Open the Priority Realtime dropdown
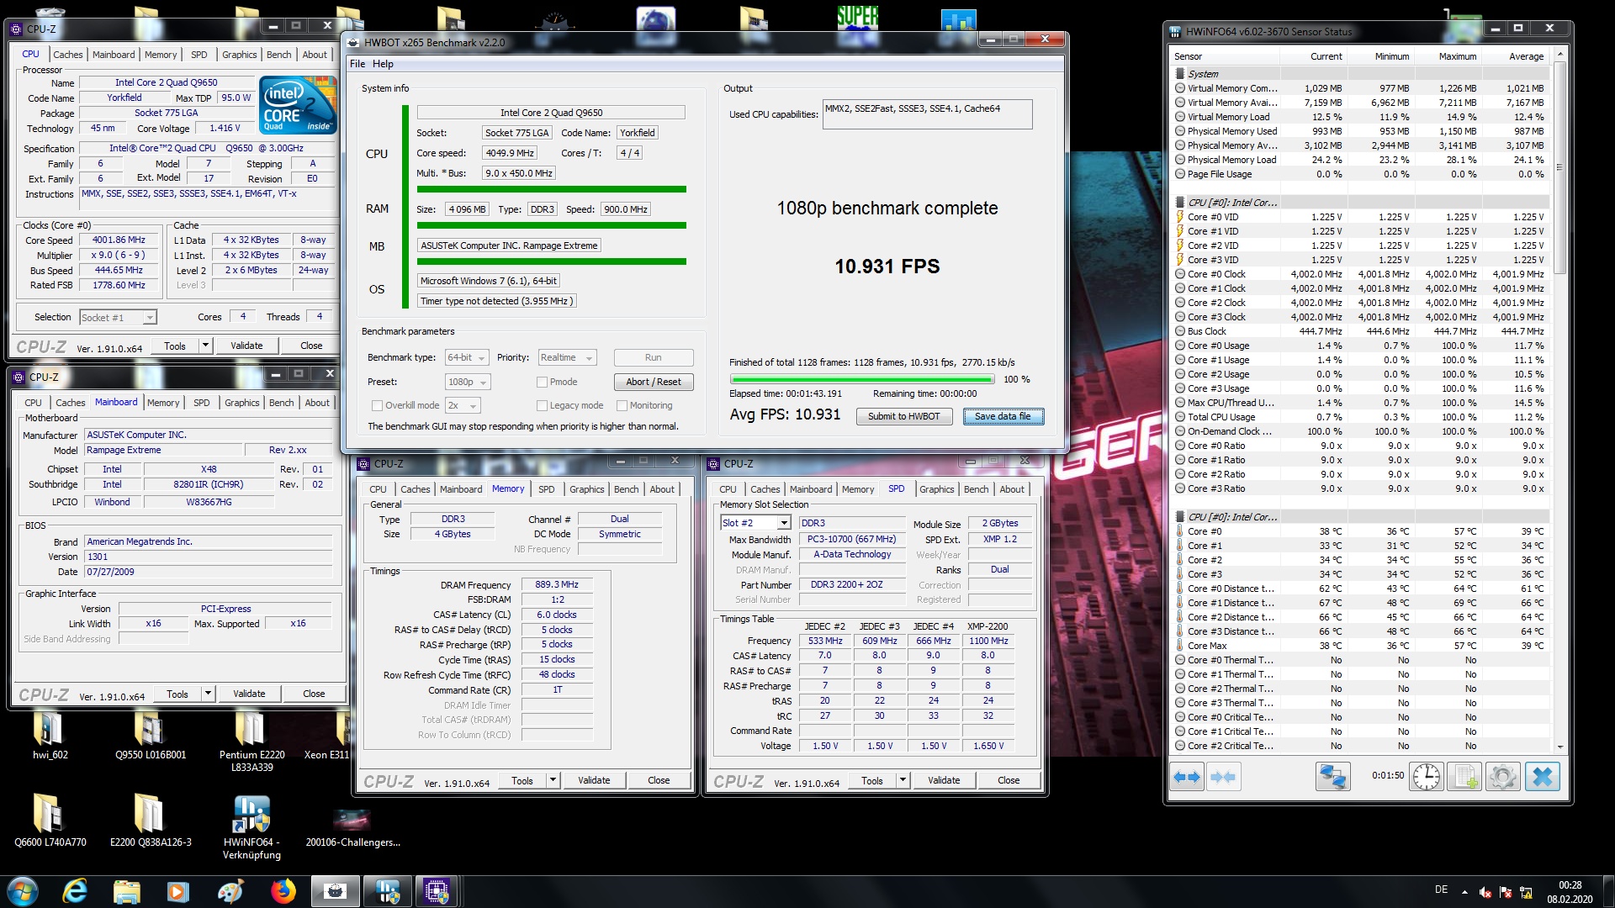Viewport: 1615px width, 908px height. (567, 357)
